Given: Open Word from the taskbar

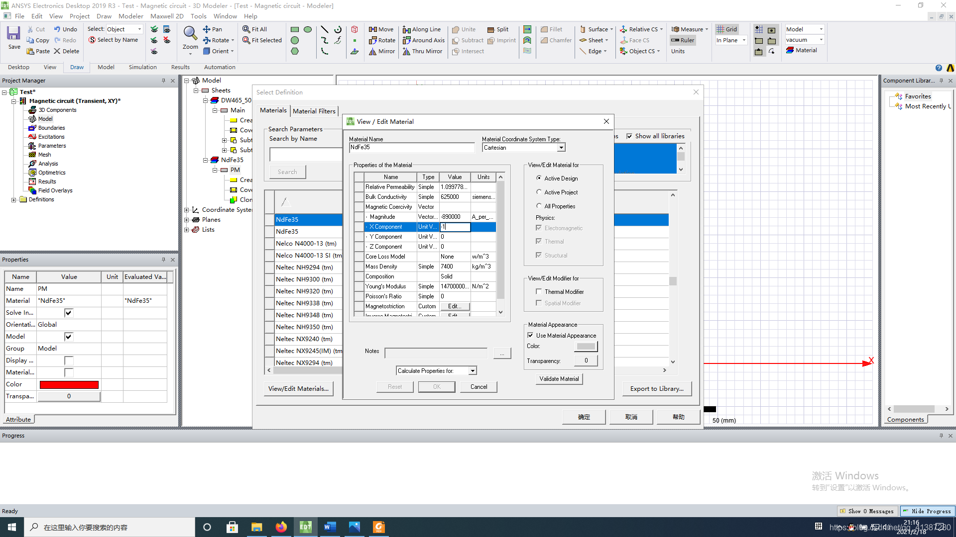Looking at the screenshot, I should coord(330,527).
